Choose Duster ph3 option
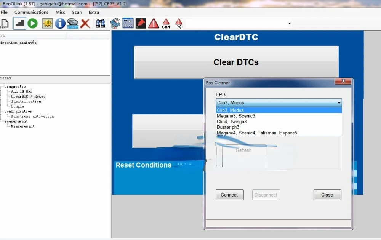 279,127
